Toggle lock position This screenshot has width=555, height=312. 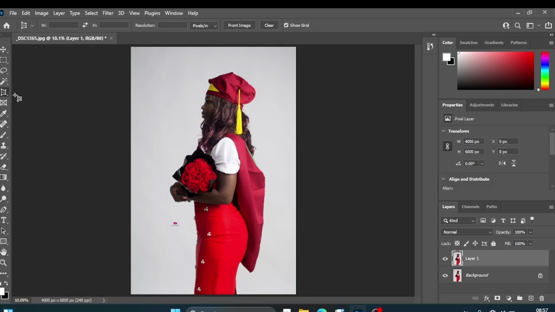475,244
